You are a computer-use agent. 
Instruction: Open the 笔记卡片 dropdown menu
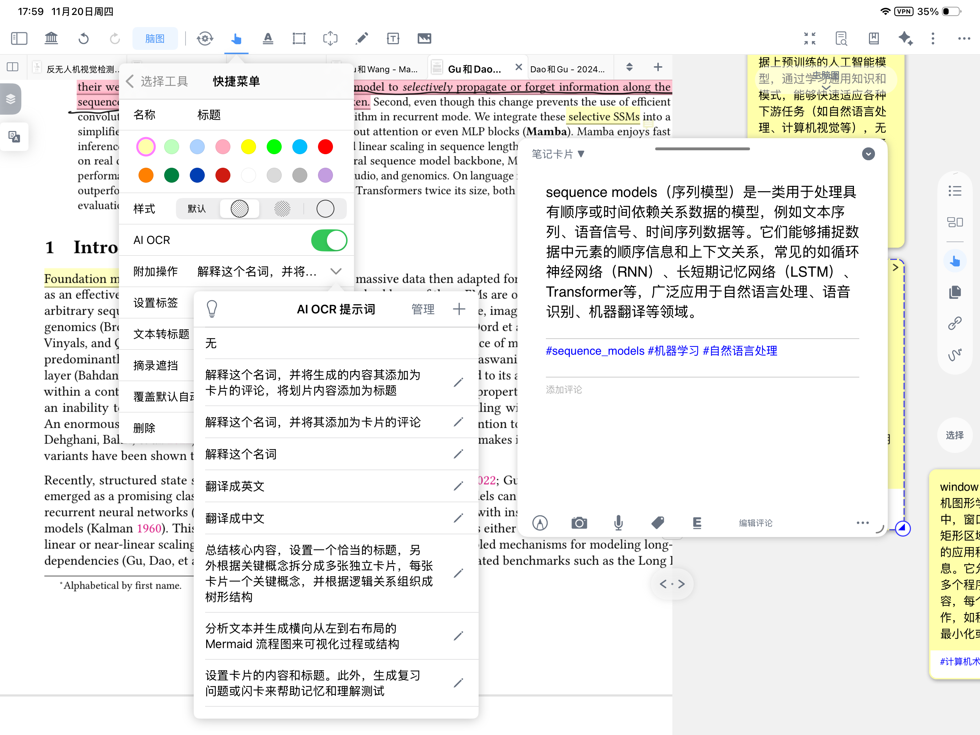(558, 154)
